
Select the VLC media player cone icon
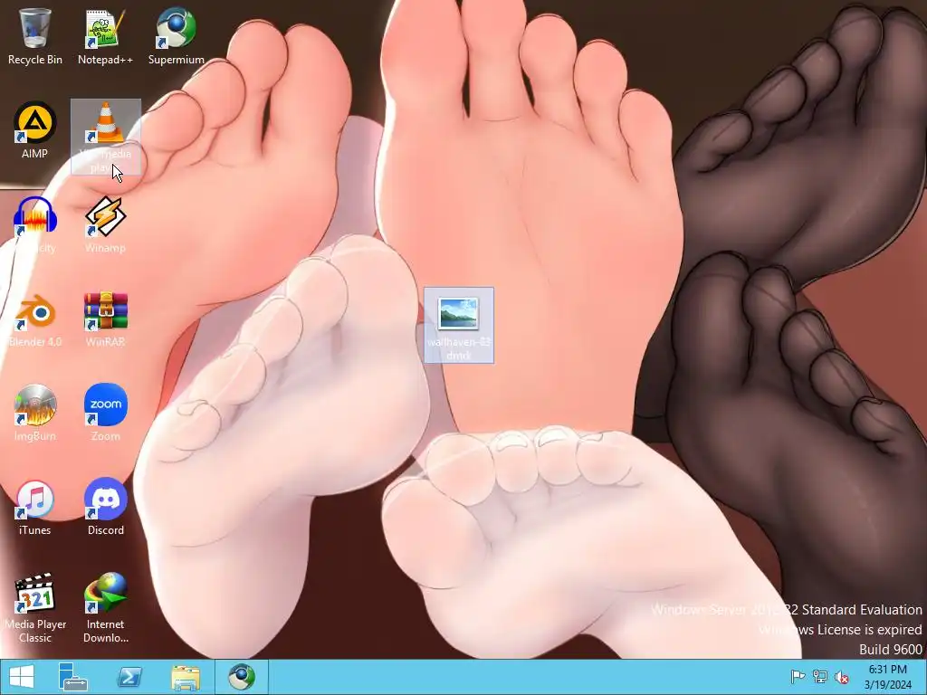106,123
